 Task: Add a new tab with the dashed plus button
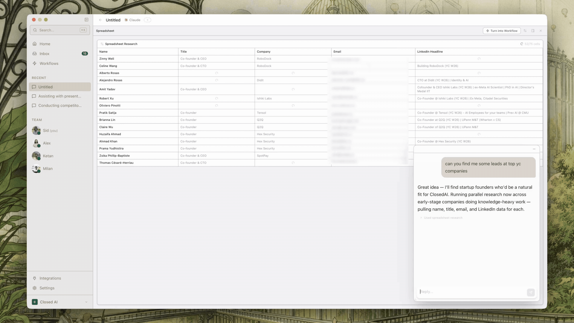click(148, 20)
